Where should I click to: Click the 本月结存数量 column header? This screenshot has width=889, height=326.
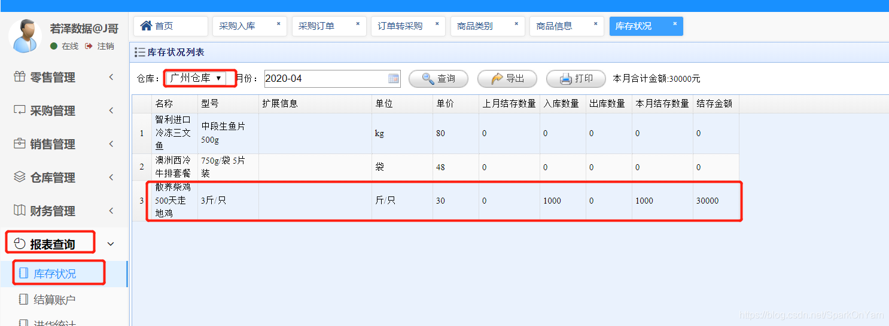pos(662,104)
